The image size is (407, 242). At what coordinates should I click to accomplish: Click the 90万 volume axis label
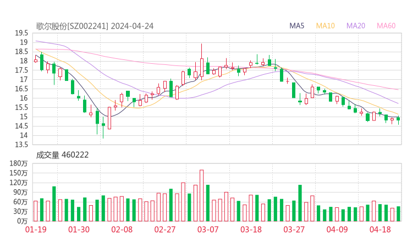tap(20, 193)
